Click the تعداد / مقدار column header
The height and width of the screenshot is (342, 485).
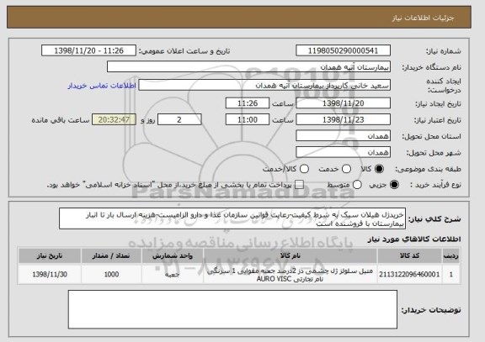click(111, 256)
